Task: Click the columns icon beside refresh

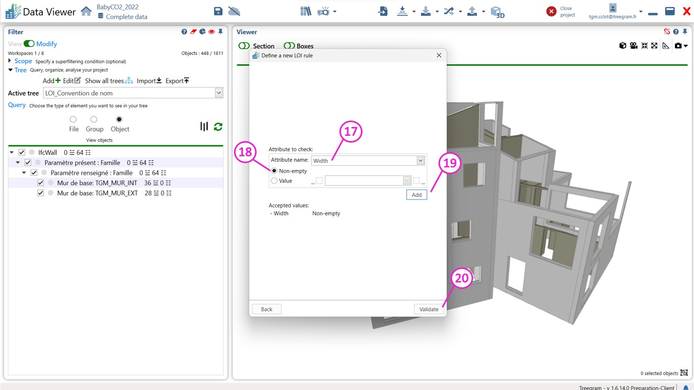Action: [x=204, y=126]
